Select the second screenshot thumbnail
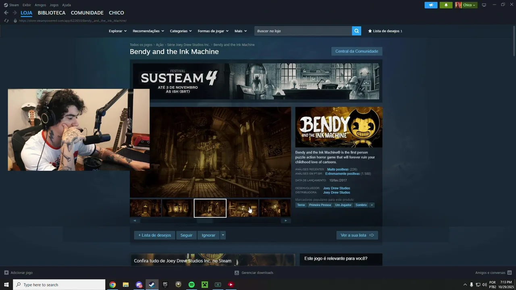516x290 pixels. click(178, 208)
